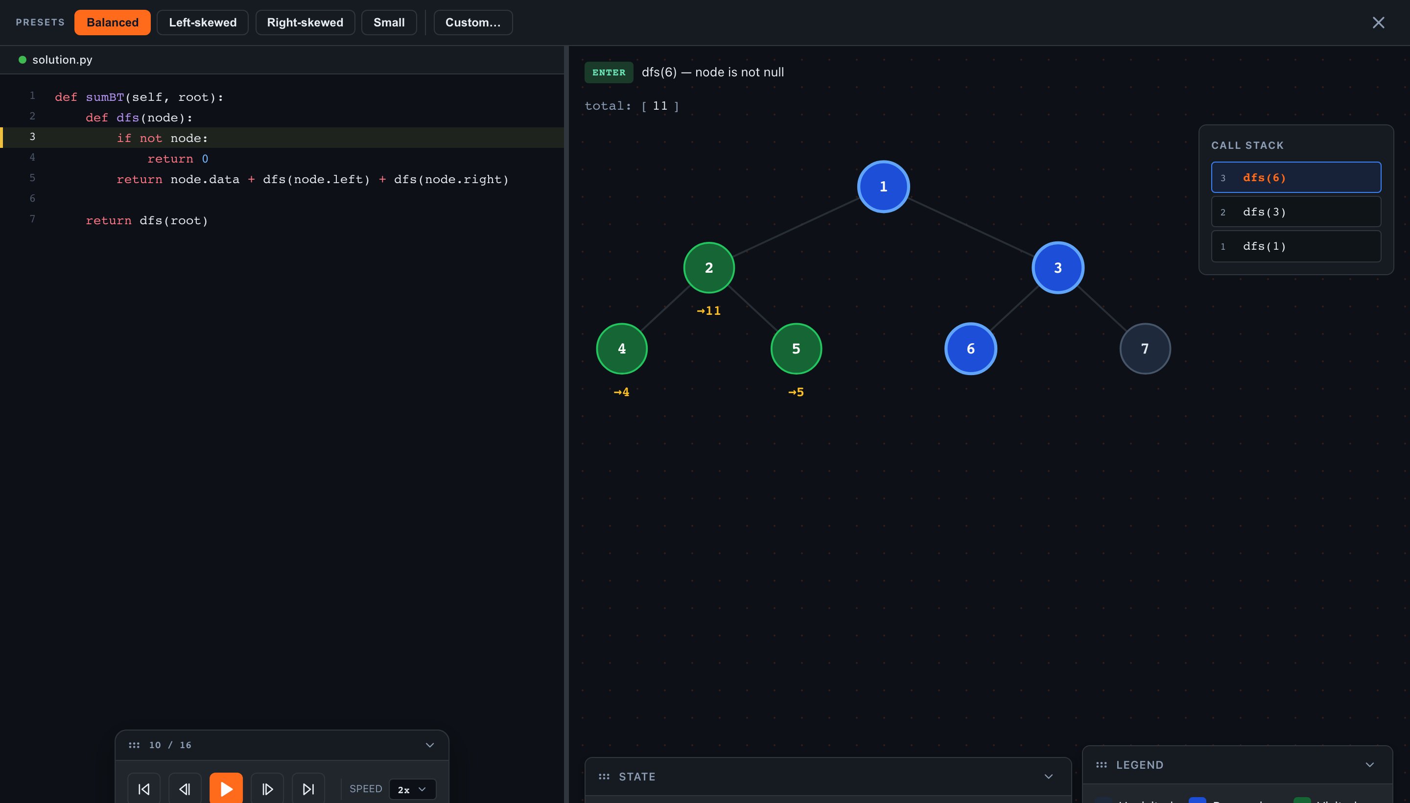
Task: Close the visualizer with the X icon
Action: pyautogui.click(x=1378, y=22)
